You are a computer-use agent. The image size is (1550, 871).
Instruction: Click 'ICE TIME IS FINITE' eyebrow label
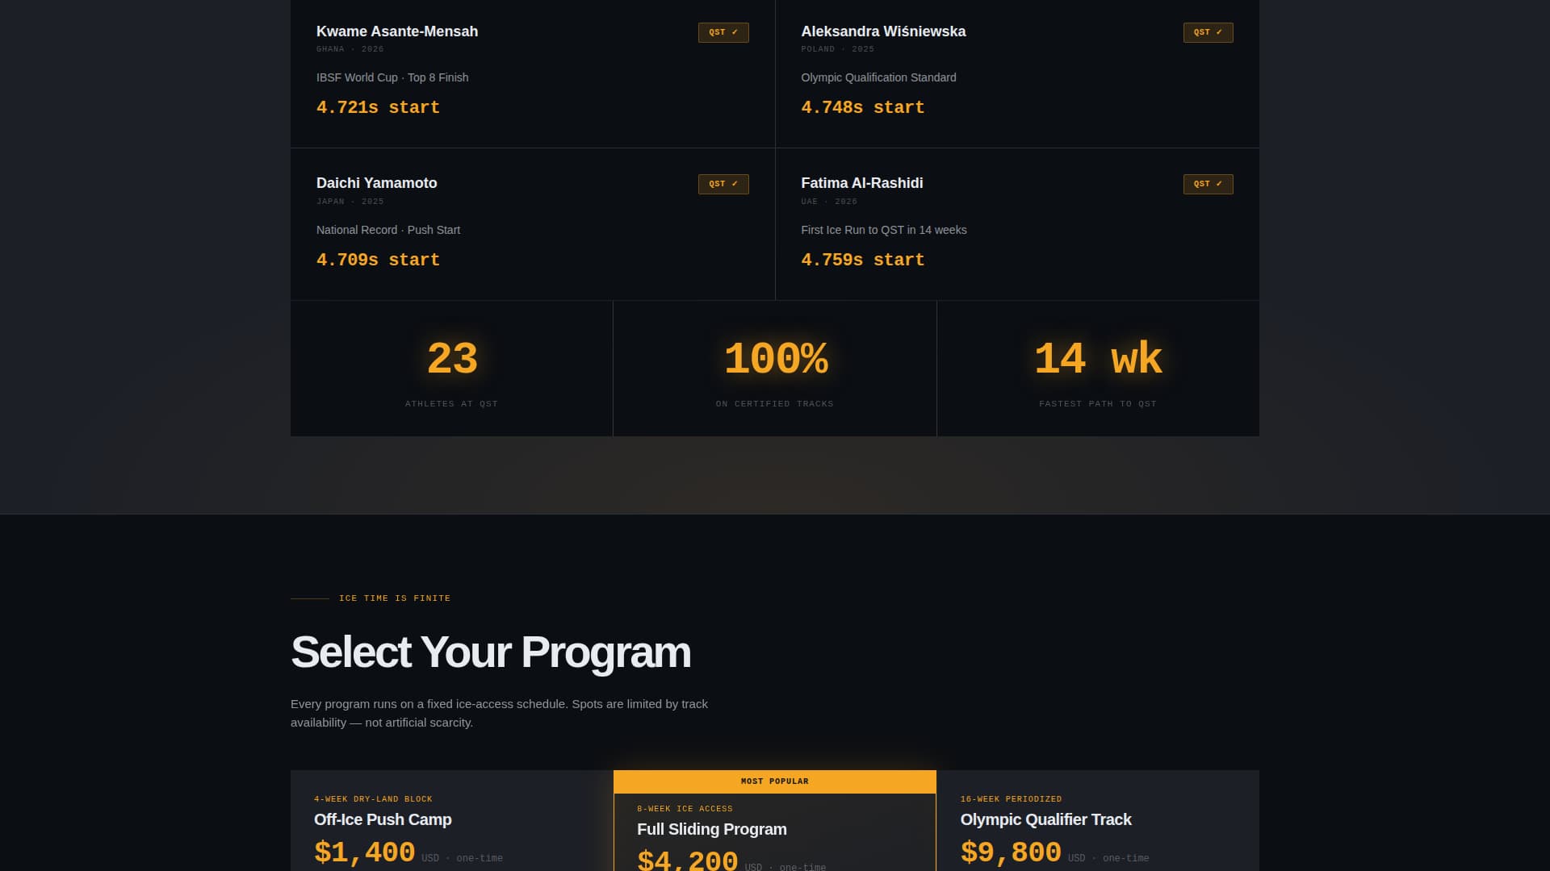(395, 598)
